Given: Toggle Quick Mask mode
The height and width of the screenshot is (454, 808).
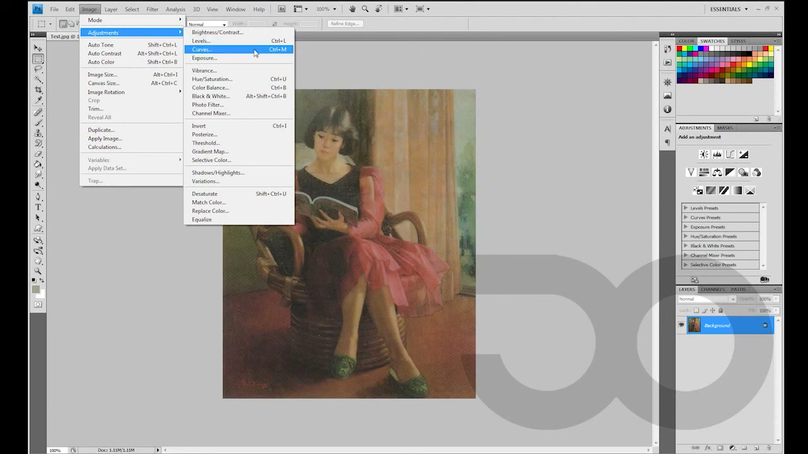Looking at the screenshot, I should coord(38,305).
